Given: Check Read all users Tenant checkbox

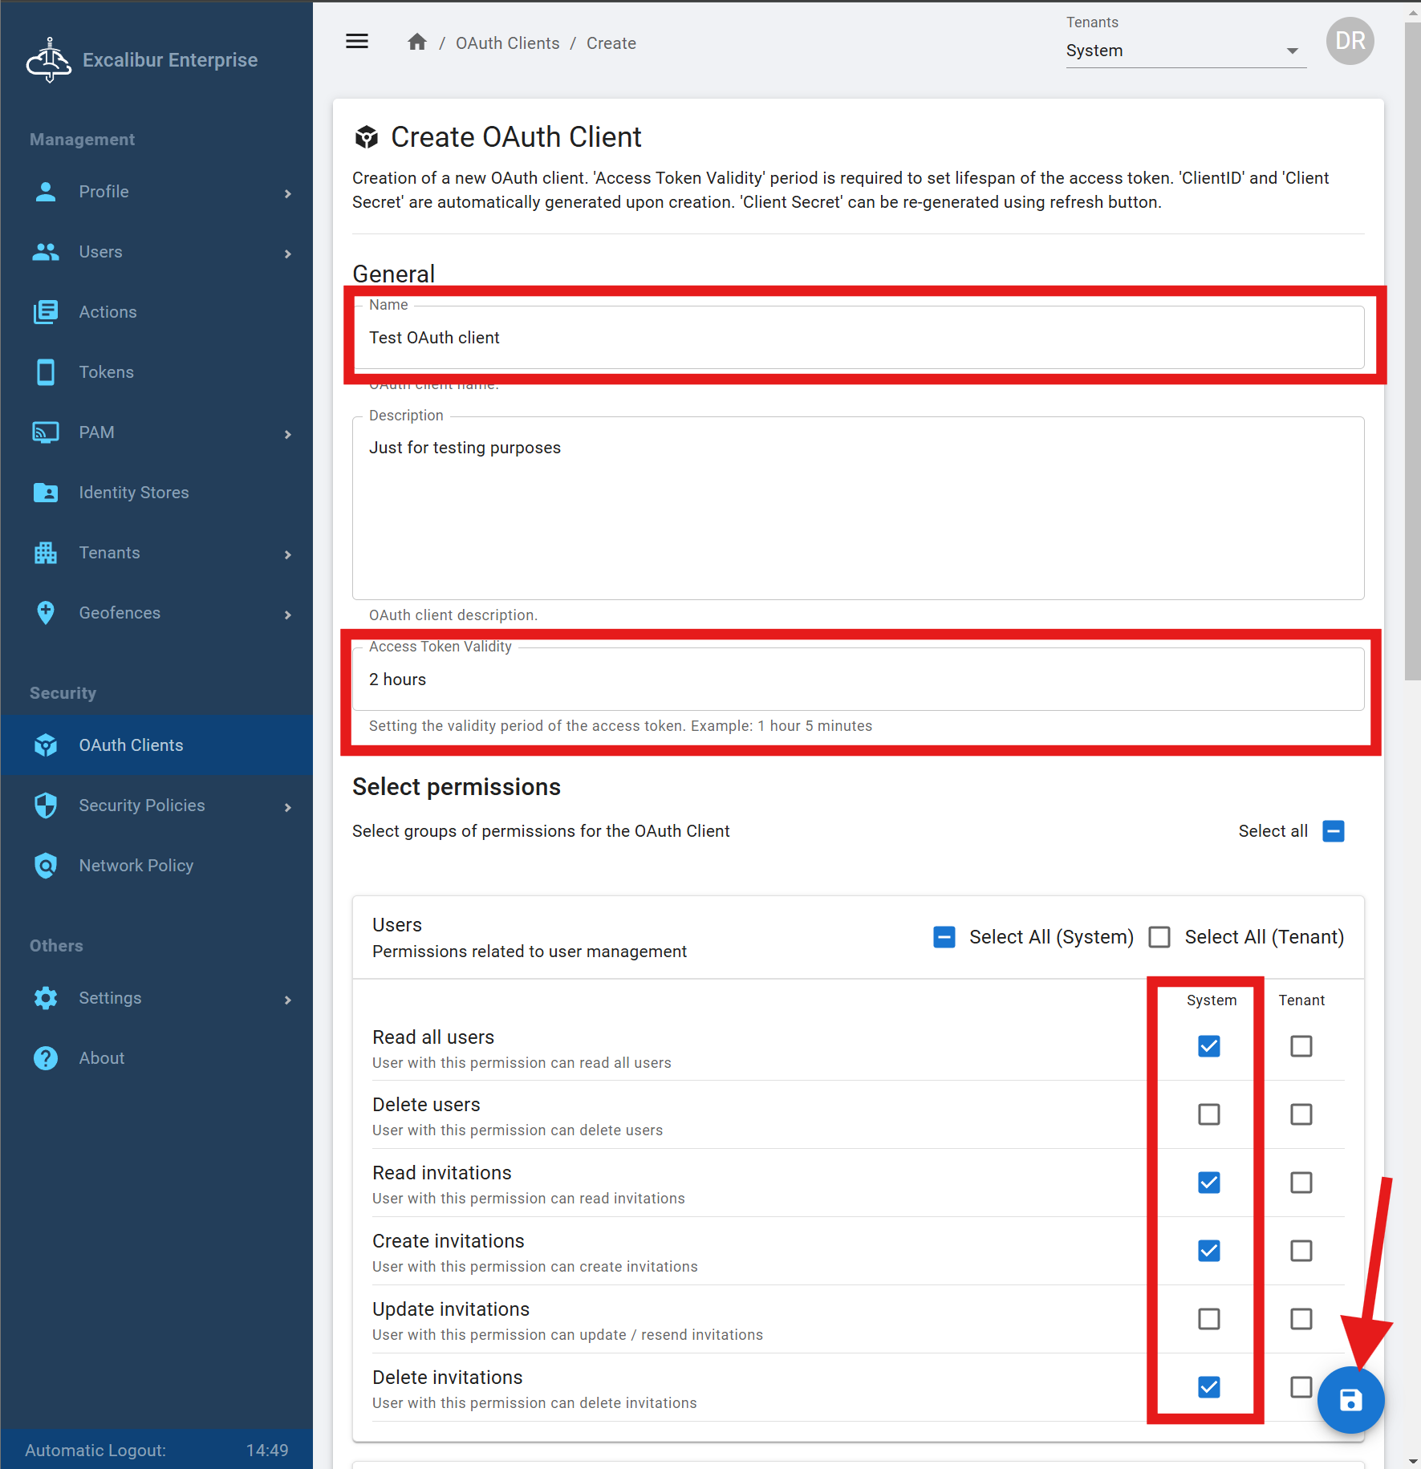Looking at the screenshot, I should coord(1301,1046).
